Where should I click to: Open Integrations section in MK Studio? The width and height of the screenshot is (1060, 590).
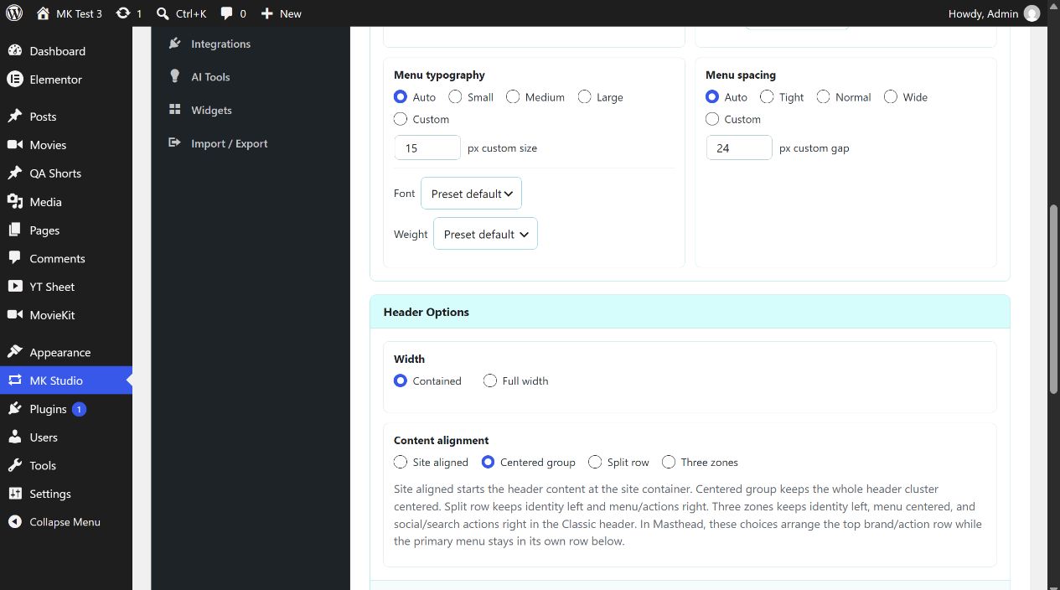point(220,44)
